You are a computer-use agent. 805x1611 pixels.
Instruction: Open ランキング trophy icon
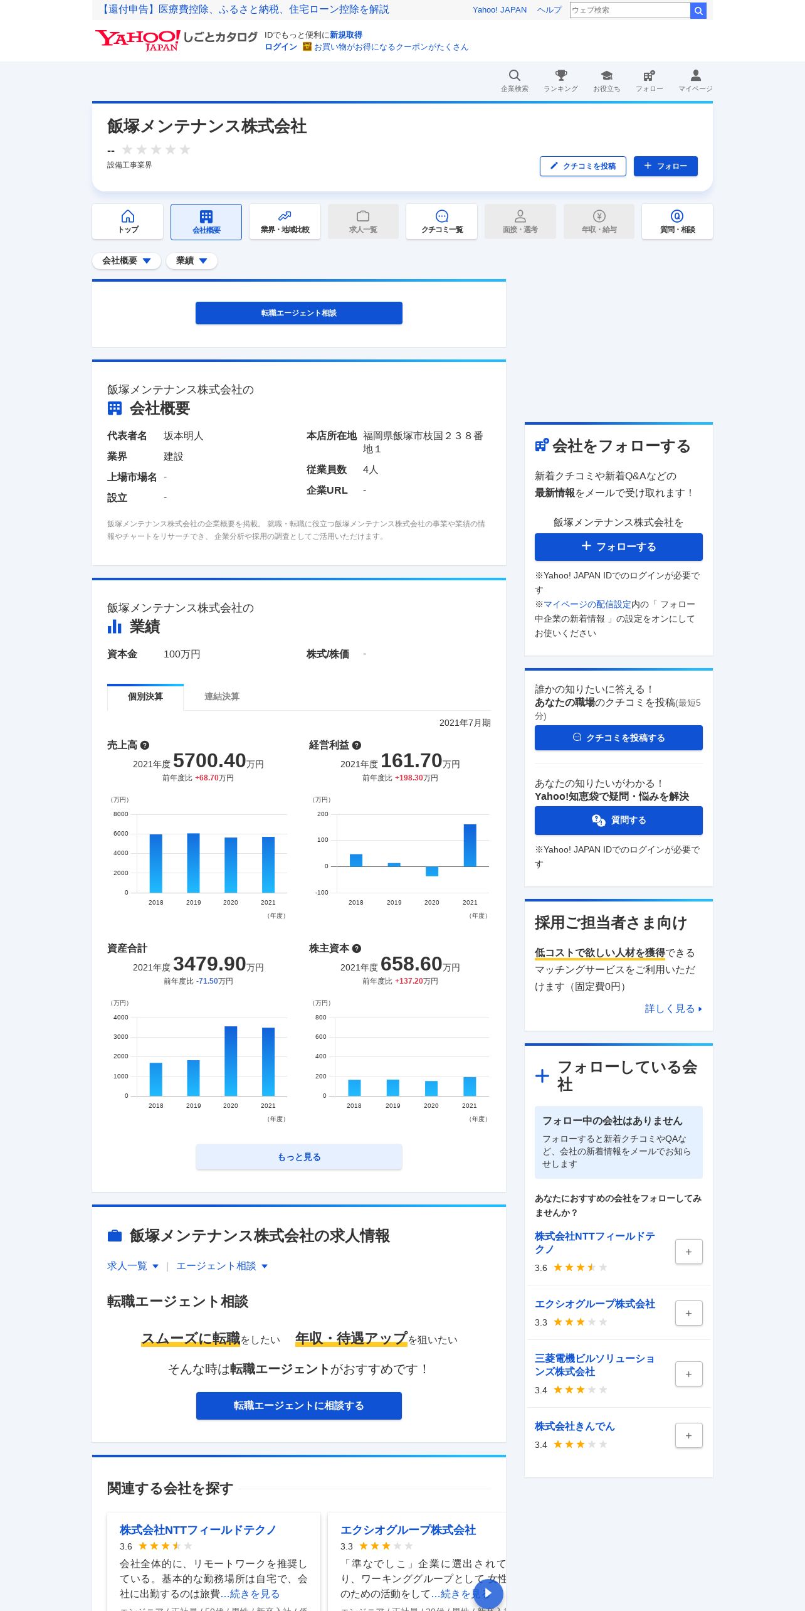pos(560,80)
